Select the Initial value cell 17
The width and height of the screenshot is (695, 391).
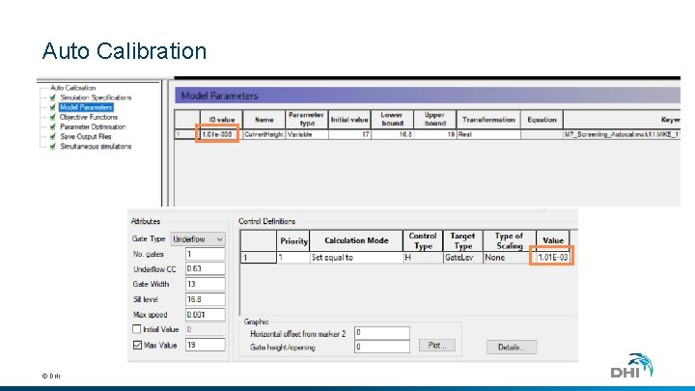pos(349,134)
